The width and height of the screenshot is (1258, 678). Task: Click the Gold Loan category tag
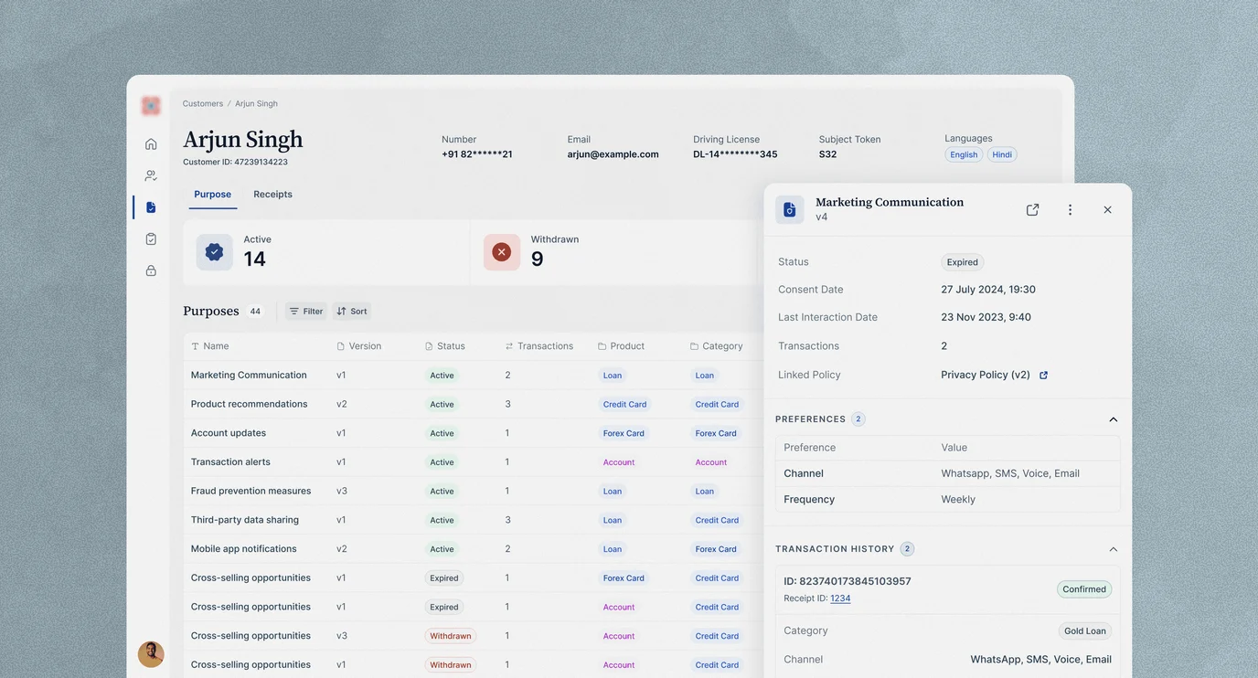tap(1085, 631)
